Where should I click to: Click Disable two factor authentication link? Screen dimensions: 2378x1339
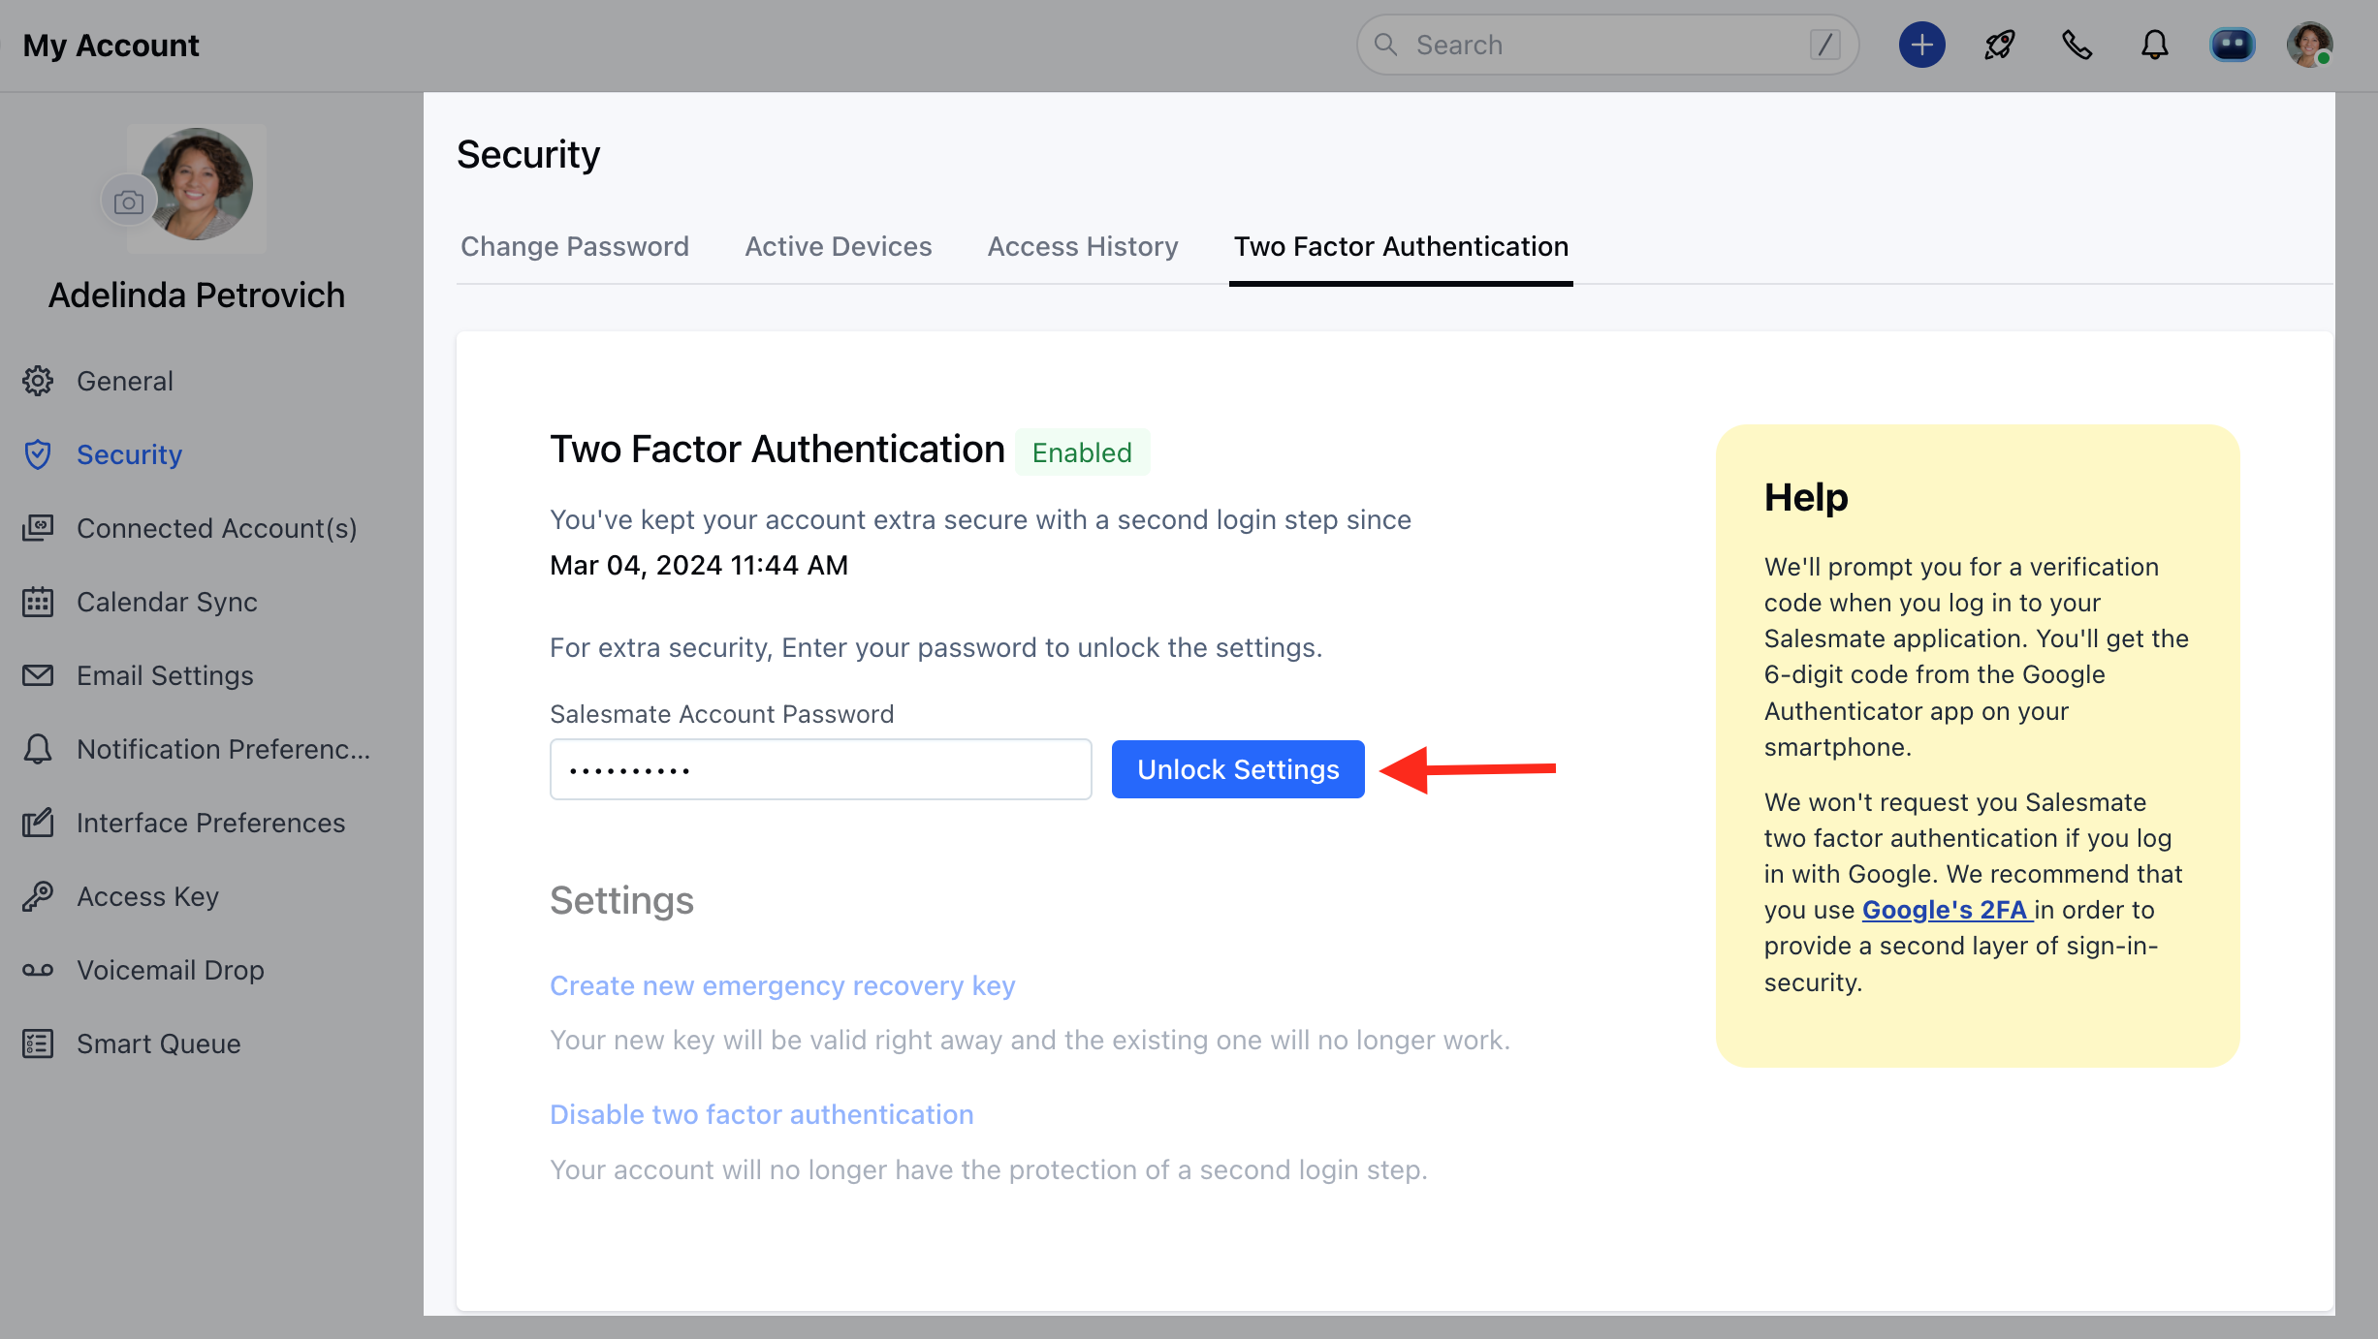[x=761, y=1114]
